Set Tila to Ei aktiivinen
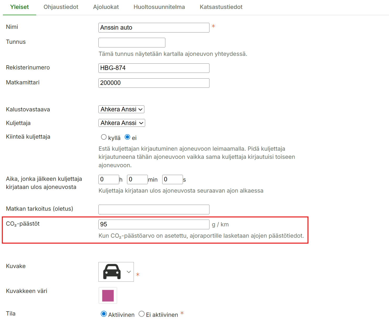 141,314
